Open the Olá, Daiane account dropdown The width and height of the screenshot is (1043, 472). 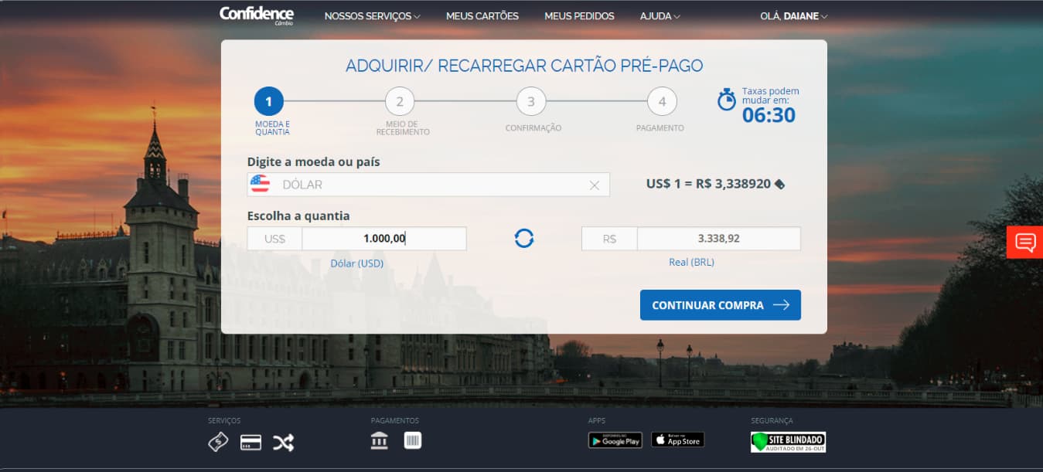pos(793,16)
